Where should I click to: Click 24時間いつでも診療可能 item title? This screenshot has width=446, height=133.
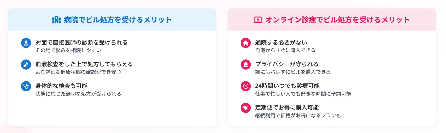pyautogui.click(x=287, y=86)
